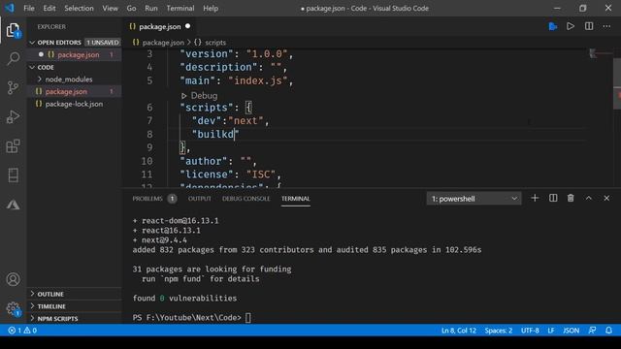Kill the terminal with trash icon
Viewport: 621px width, 349px height.
click(571, 198)
